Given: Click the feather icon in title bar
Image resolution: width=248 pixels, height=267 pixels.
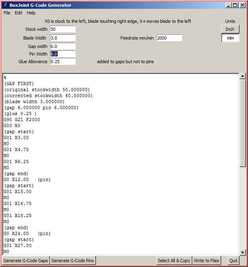Looking at the screenshot, I should click(5, 5).
